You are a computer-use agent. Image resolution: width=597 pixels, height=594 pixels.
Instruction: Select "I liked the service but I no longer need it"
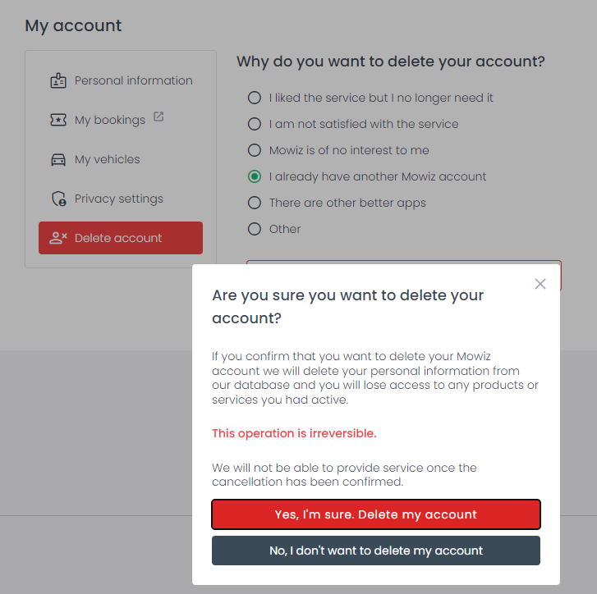click(x=255, y=98)
